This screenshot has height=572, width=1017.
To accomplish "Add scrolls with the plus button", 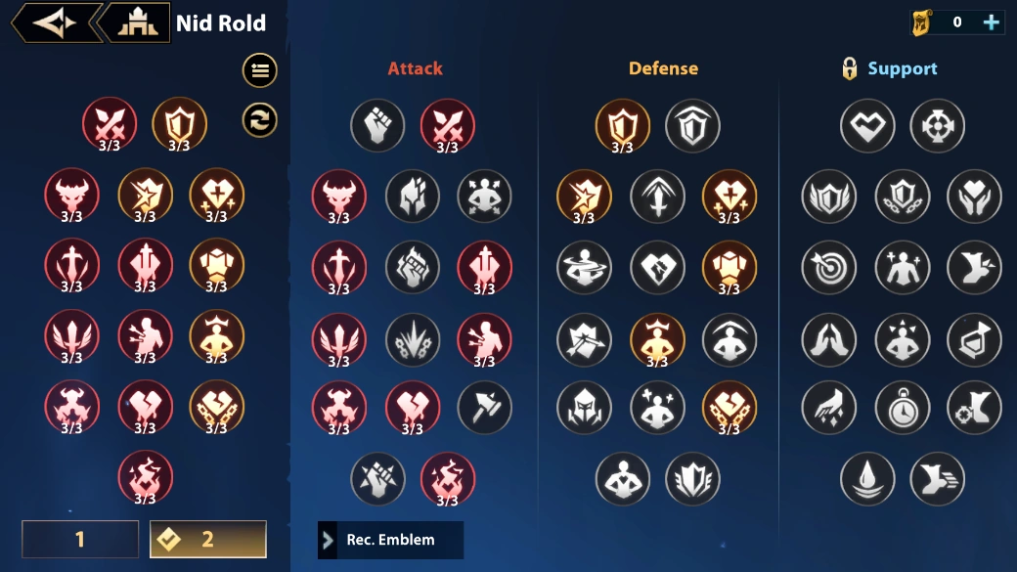I will pos(991,22).
